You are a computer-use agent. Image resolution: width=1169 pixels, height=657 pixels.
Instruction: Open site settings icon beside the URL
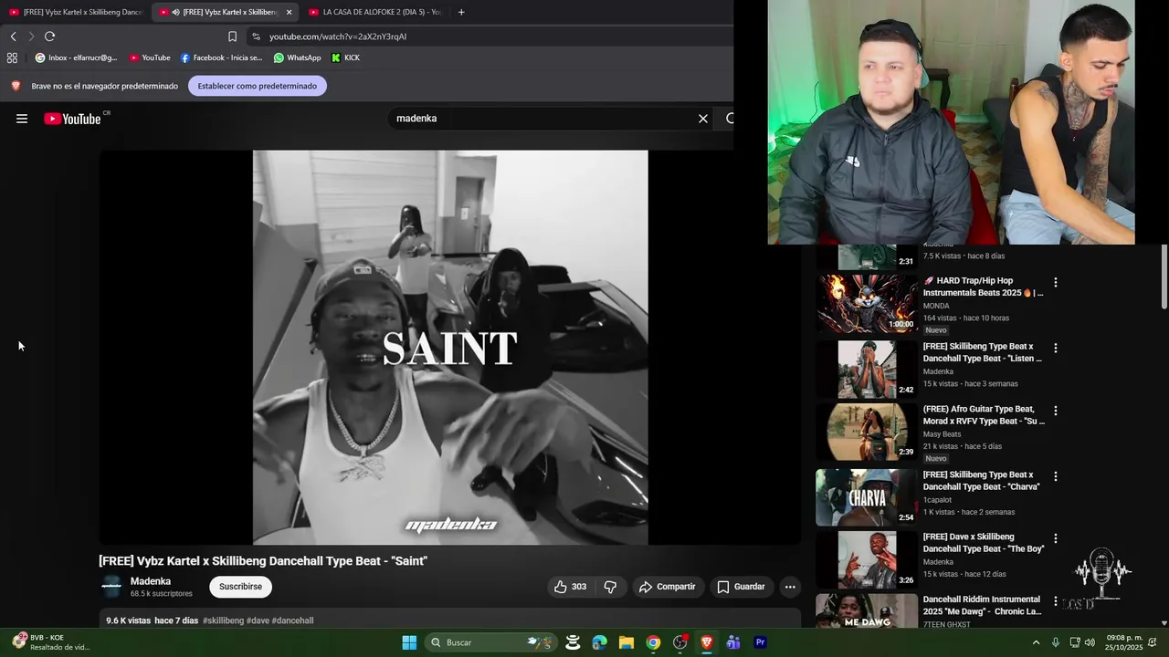tap(256, 36)
